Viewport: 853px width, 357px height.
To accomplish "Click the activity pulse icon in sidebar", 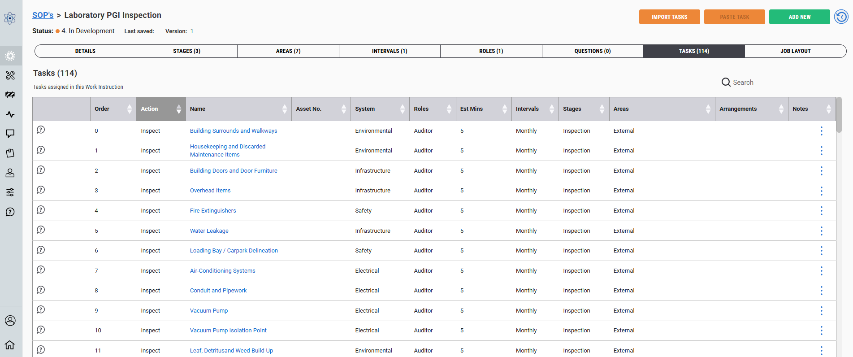I will pyautogui.click(x=10, y=114).
